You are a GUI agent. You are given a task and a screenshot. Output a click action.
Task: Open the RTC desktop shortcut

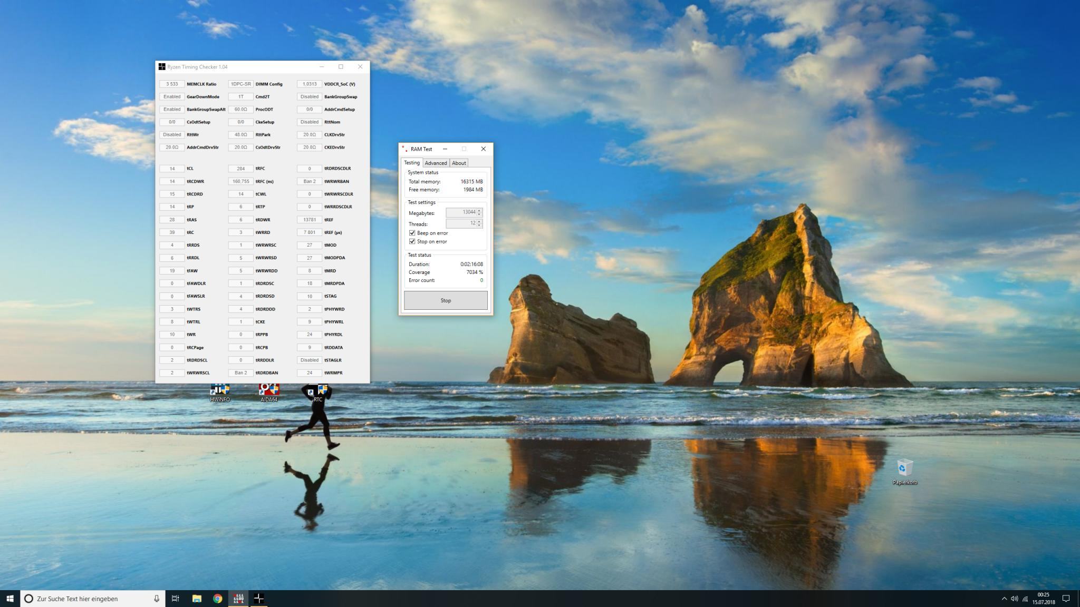click(x=317, y=393)
